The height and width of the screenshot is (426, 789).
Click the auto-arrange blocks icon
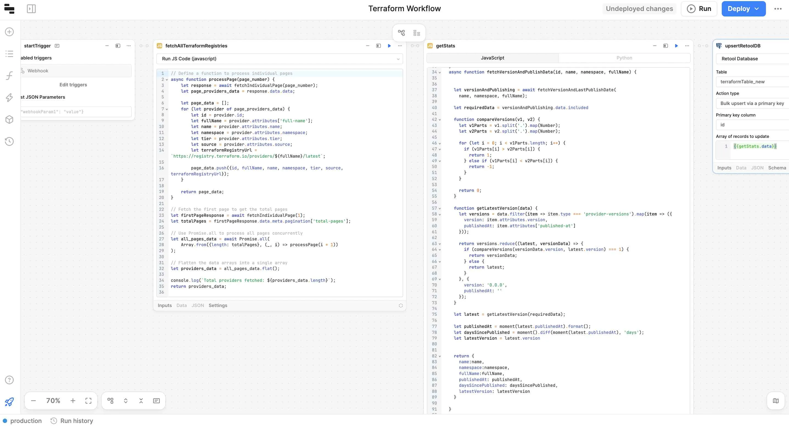click(110, 401)
